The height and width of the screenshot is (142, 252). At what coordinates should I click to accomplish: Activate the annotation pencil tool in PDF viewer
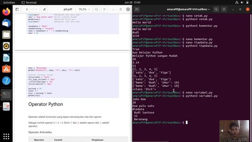(x=44, y=9)
